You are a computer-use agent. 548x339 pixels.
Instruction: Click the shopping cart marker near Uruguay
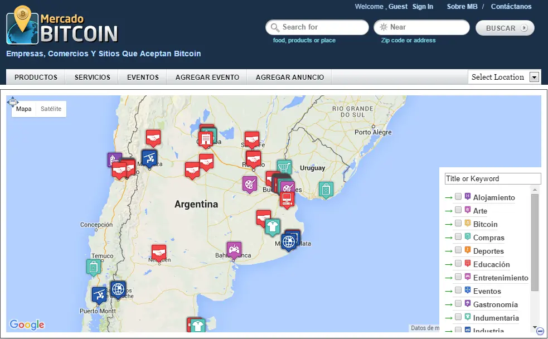click(x=284, y=167)
